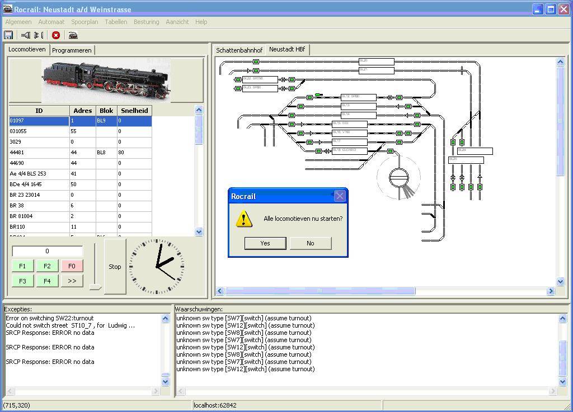Click the disconnected plug toolbar icon

[38, 35]
